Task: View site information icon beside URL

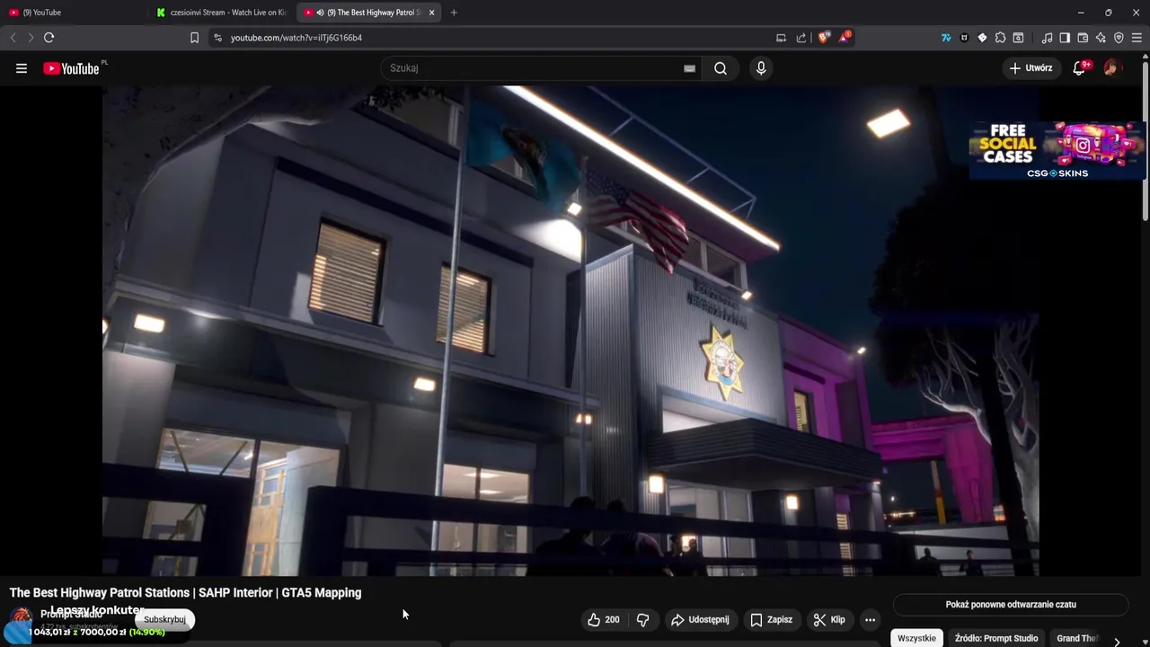Action: tap(217, 38)
